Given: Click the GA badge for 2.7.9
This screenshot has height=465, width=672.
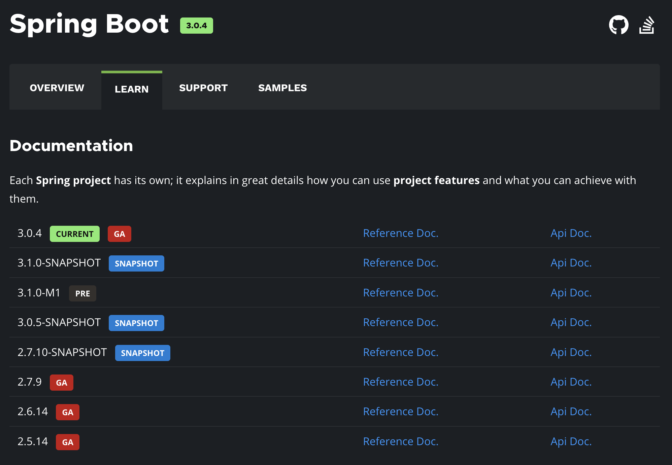Looking at the screenshot, I should click(61, 383).
